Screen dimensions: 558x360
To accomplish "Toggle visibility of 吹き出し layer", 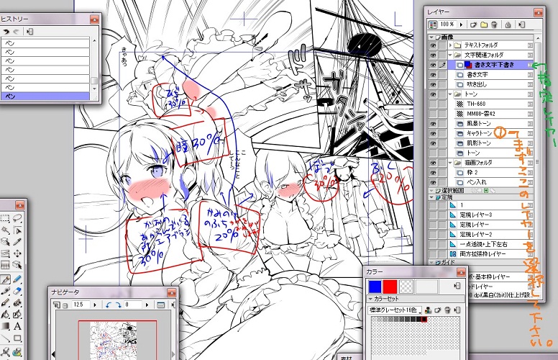I will click(433, 84).
